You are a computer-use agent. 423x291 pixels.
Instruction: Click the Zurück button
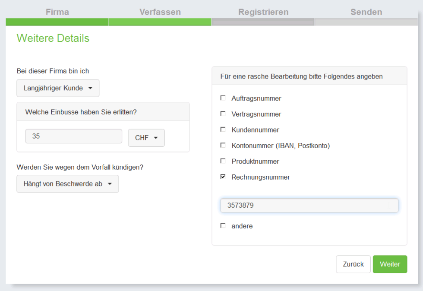pos(353,264)
